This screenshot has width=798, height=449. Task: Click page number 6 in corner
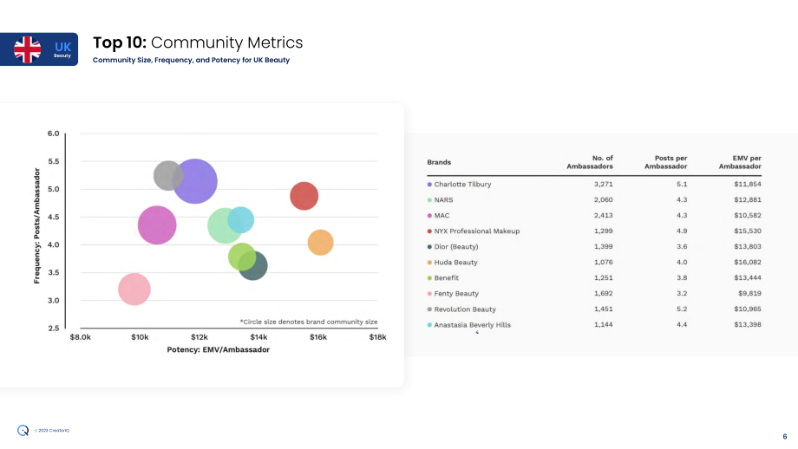coord(785,436)
